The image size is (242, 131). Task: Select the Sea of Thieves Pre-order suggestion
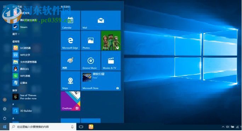(25, 97)
